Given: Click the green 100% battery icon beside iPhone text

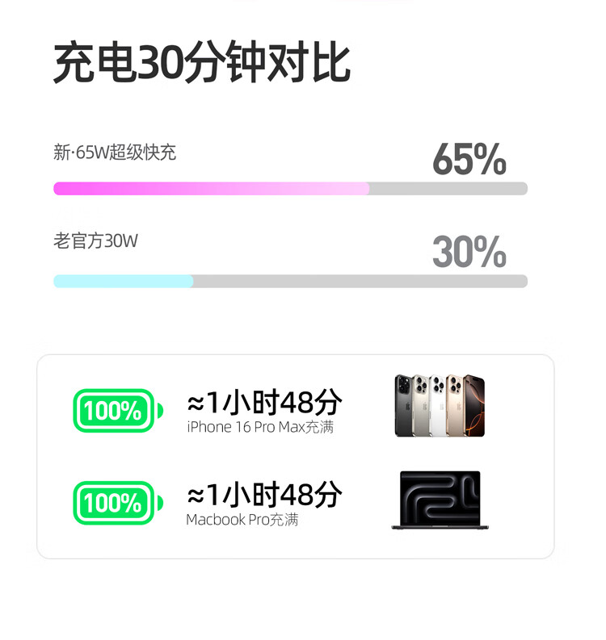Looking at the screenshot, I should [117, 410].
